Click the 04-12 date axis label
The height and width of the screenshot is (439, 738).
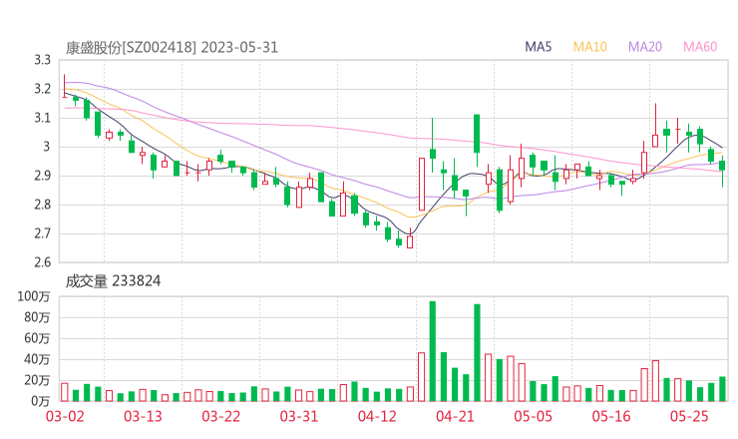click(377, 416)
